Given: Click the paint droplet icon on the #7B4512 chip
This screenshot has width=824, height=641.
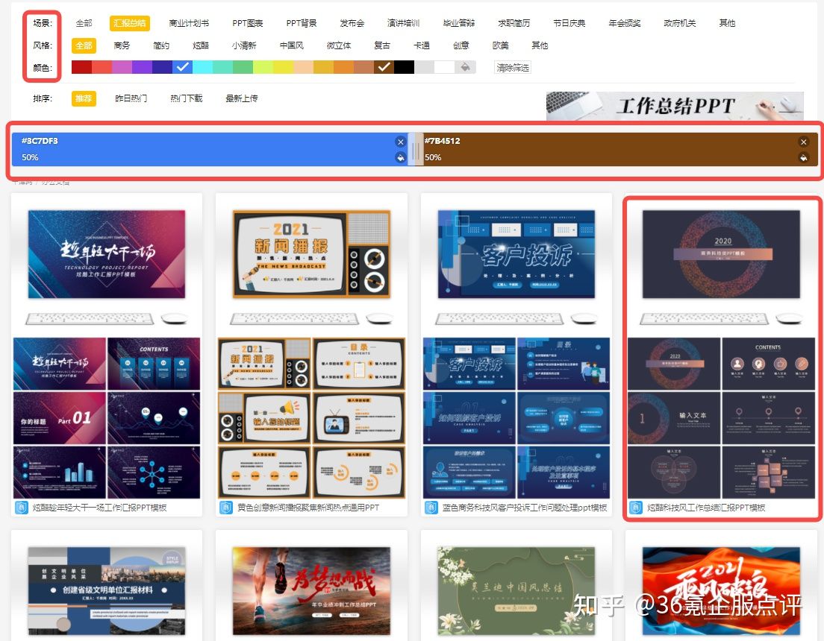Looking at the screenshot, I should [804, 157].
